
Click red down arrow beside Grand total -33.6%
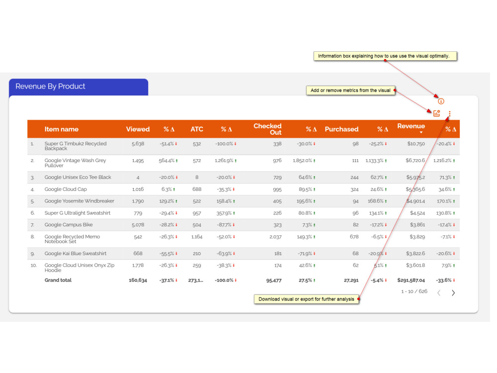pos(454,280)
